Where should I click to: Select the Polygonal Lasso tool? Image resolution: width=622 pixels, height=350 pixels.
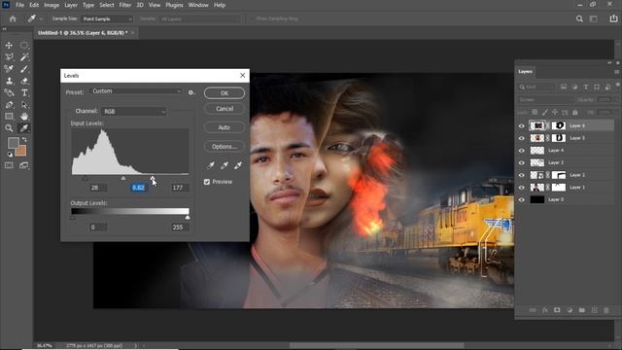pos(9,57)
